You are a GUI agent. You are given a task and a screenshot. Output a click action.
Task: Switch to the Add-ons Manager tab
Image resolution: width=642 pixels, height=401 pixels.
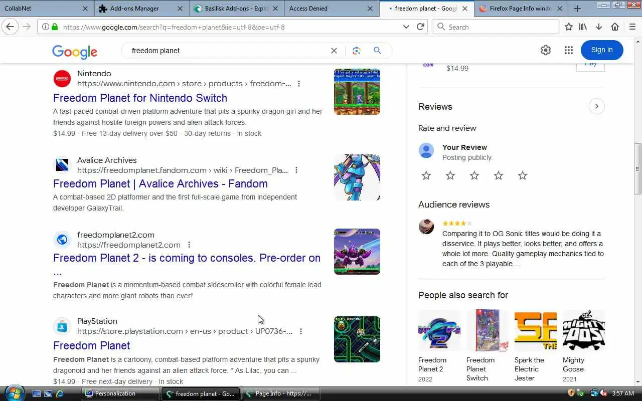pos(141,9)
